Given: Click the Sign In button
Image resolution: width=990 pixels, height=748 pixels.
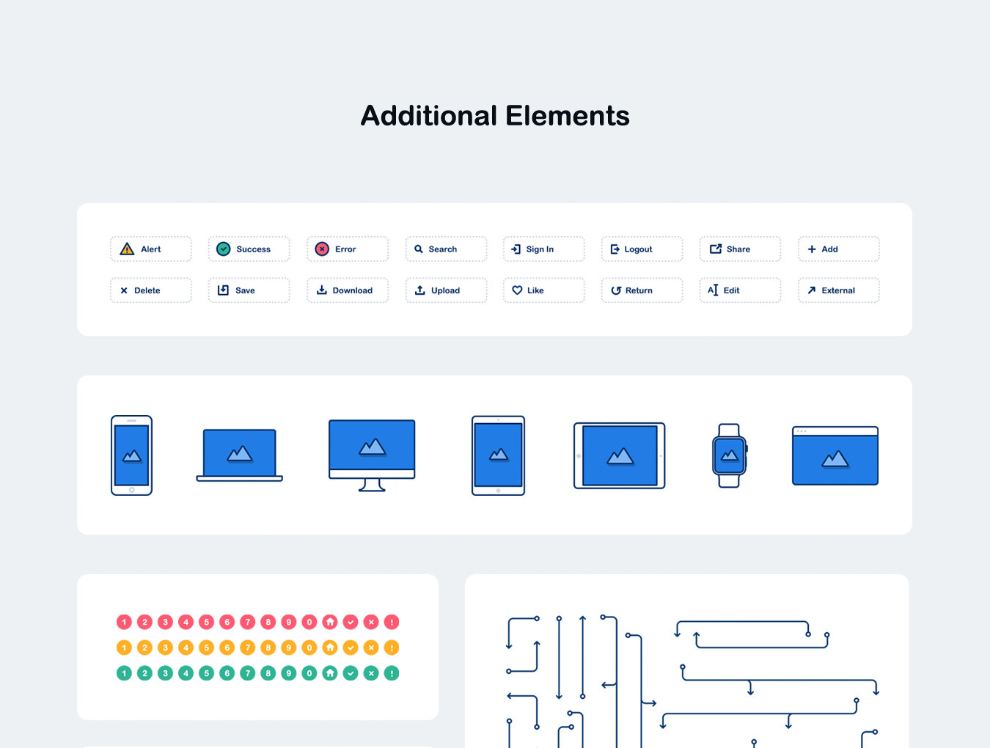Looking at the screenshot, I should pos(543,249).
